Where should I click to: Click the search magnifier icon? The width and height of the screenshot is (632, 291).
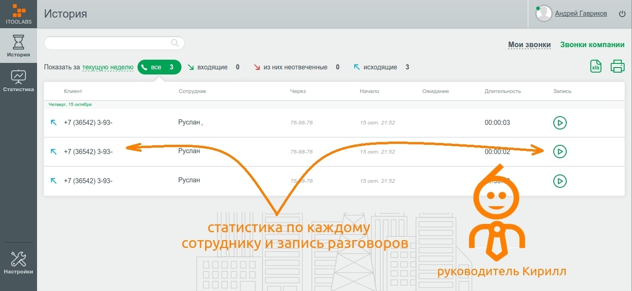tap(175, 43)
